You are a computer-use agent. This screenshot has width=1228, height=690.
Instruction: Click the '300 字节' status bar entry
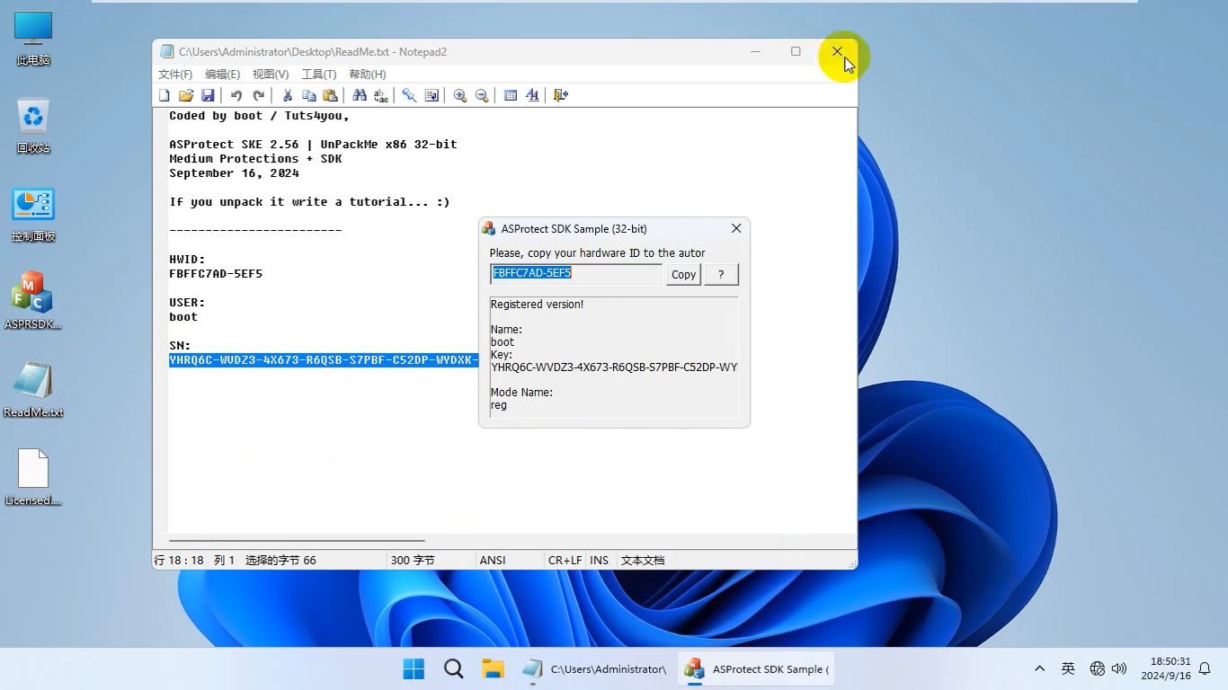[x=413, y=560]
